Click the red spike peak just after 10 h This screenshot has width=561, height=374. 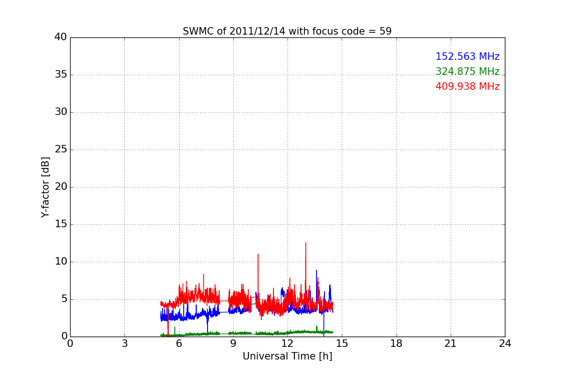click(x=258, y=255)
